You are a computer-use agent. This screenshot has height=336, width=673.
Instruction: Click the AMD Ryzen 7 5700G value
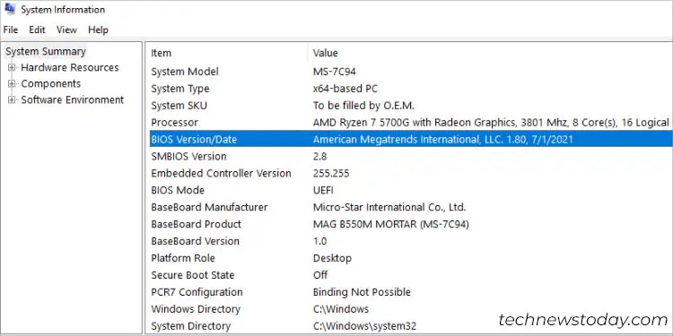491,123
